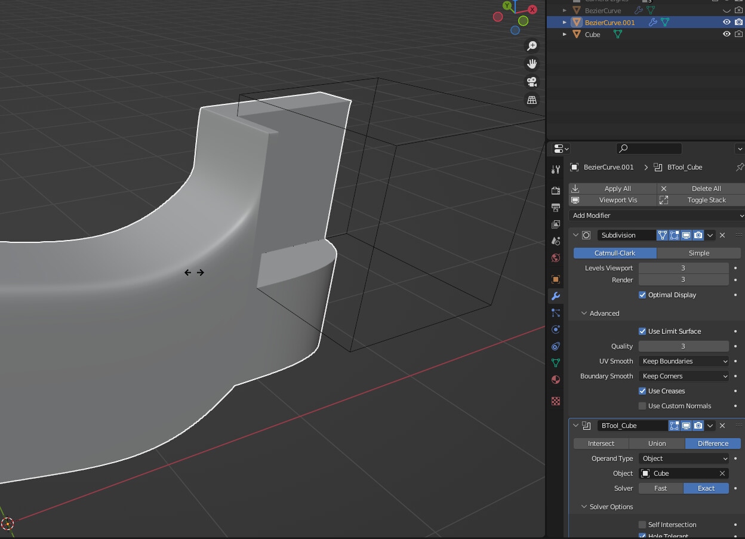Open the Object Data properties tab
Image resolution: width=745 pixels, height=539 pixels.
[556, 363]
